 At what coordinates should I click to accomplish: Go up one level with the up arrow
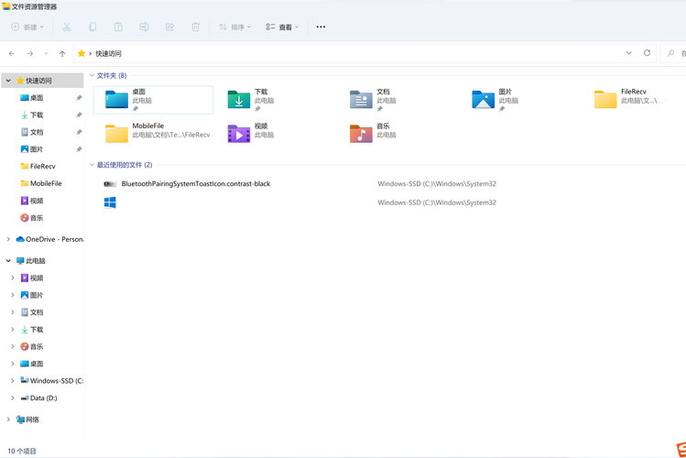[x=62, y=54]
